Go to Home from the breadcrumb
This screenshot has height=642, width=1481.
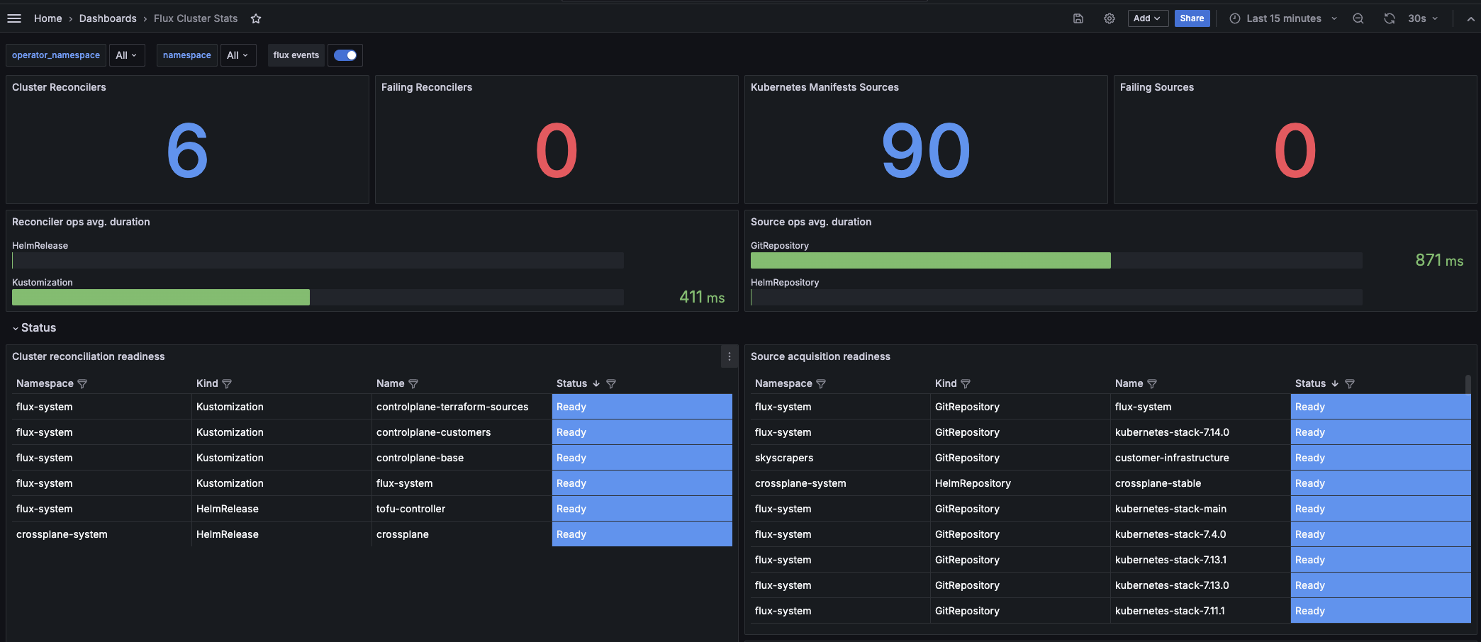pos(47,18)
